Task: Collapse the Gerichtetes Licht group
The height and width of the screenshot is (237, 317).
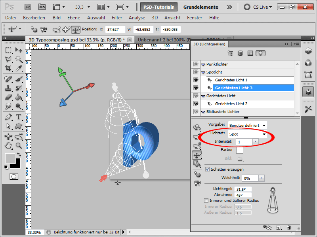Action: pyautogui.click(x=203, y=96)
